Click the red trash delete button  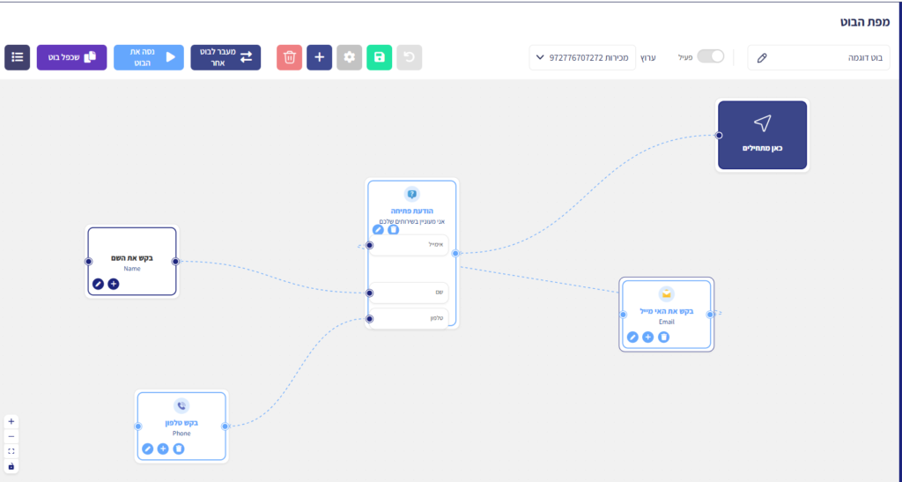[289, 57]
